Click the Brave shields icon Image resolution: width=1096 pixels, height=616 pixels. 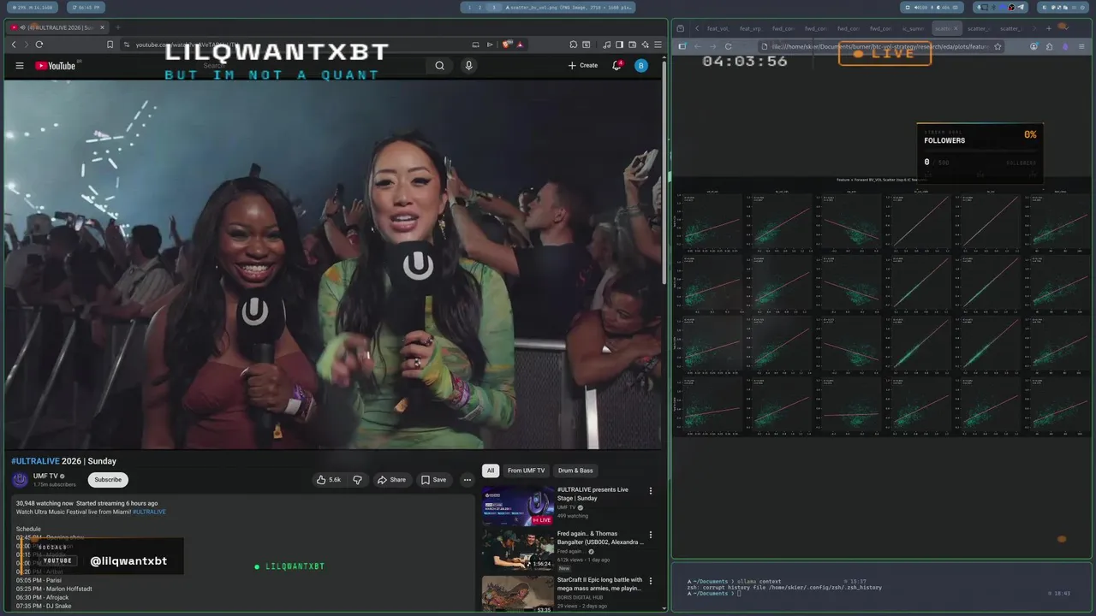point(508,44)
